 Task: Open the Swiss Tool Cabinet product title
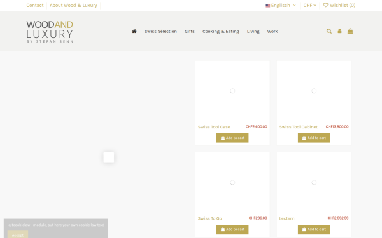[298, 127]
